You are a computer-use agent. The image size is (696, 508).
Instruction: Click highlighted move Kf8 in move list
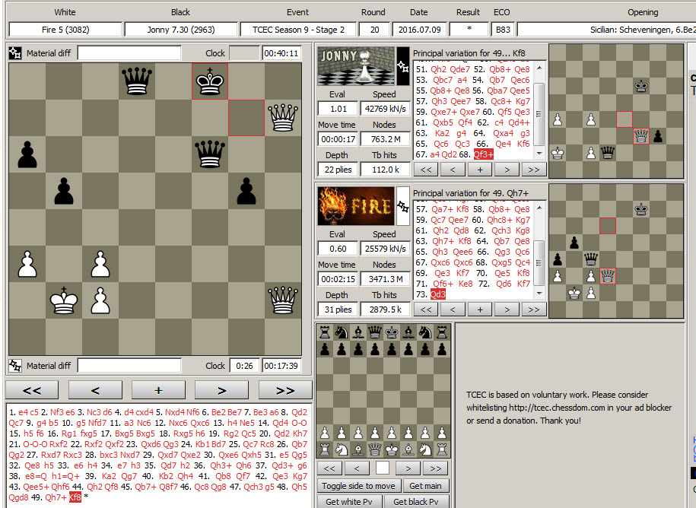pos(75,497)
